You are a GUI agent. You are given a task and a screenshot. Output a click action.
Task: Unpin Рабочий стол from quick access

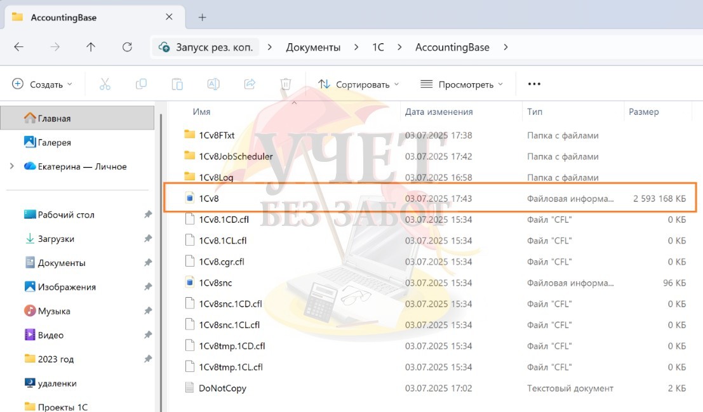pos(148,215)
